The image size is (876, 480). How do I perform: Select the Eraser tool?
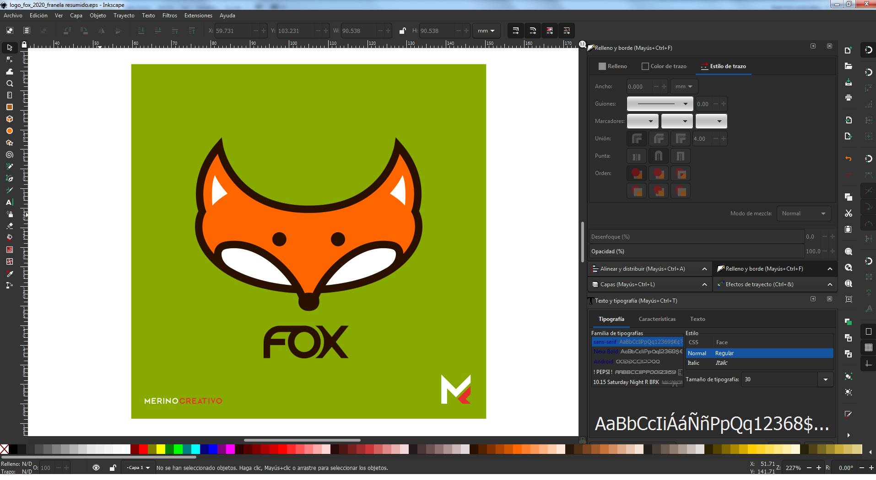[x=9, y=226]
